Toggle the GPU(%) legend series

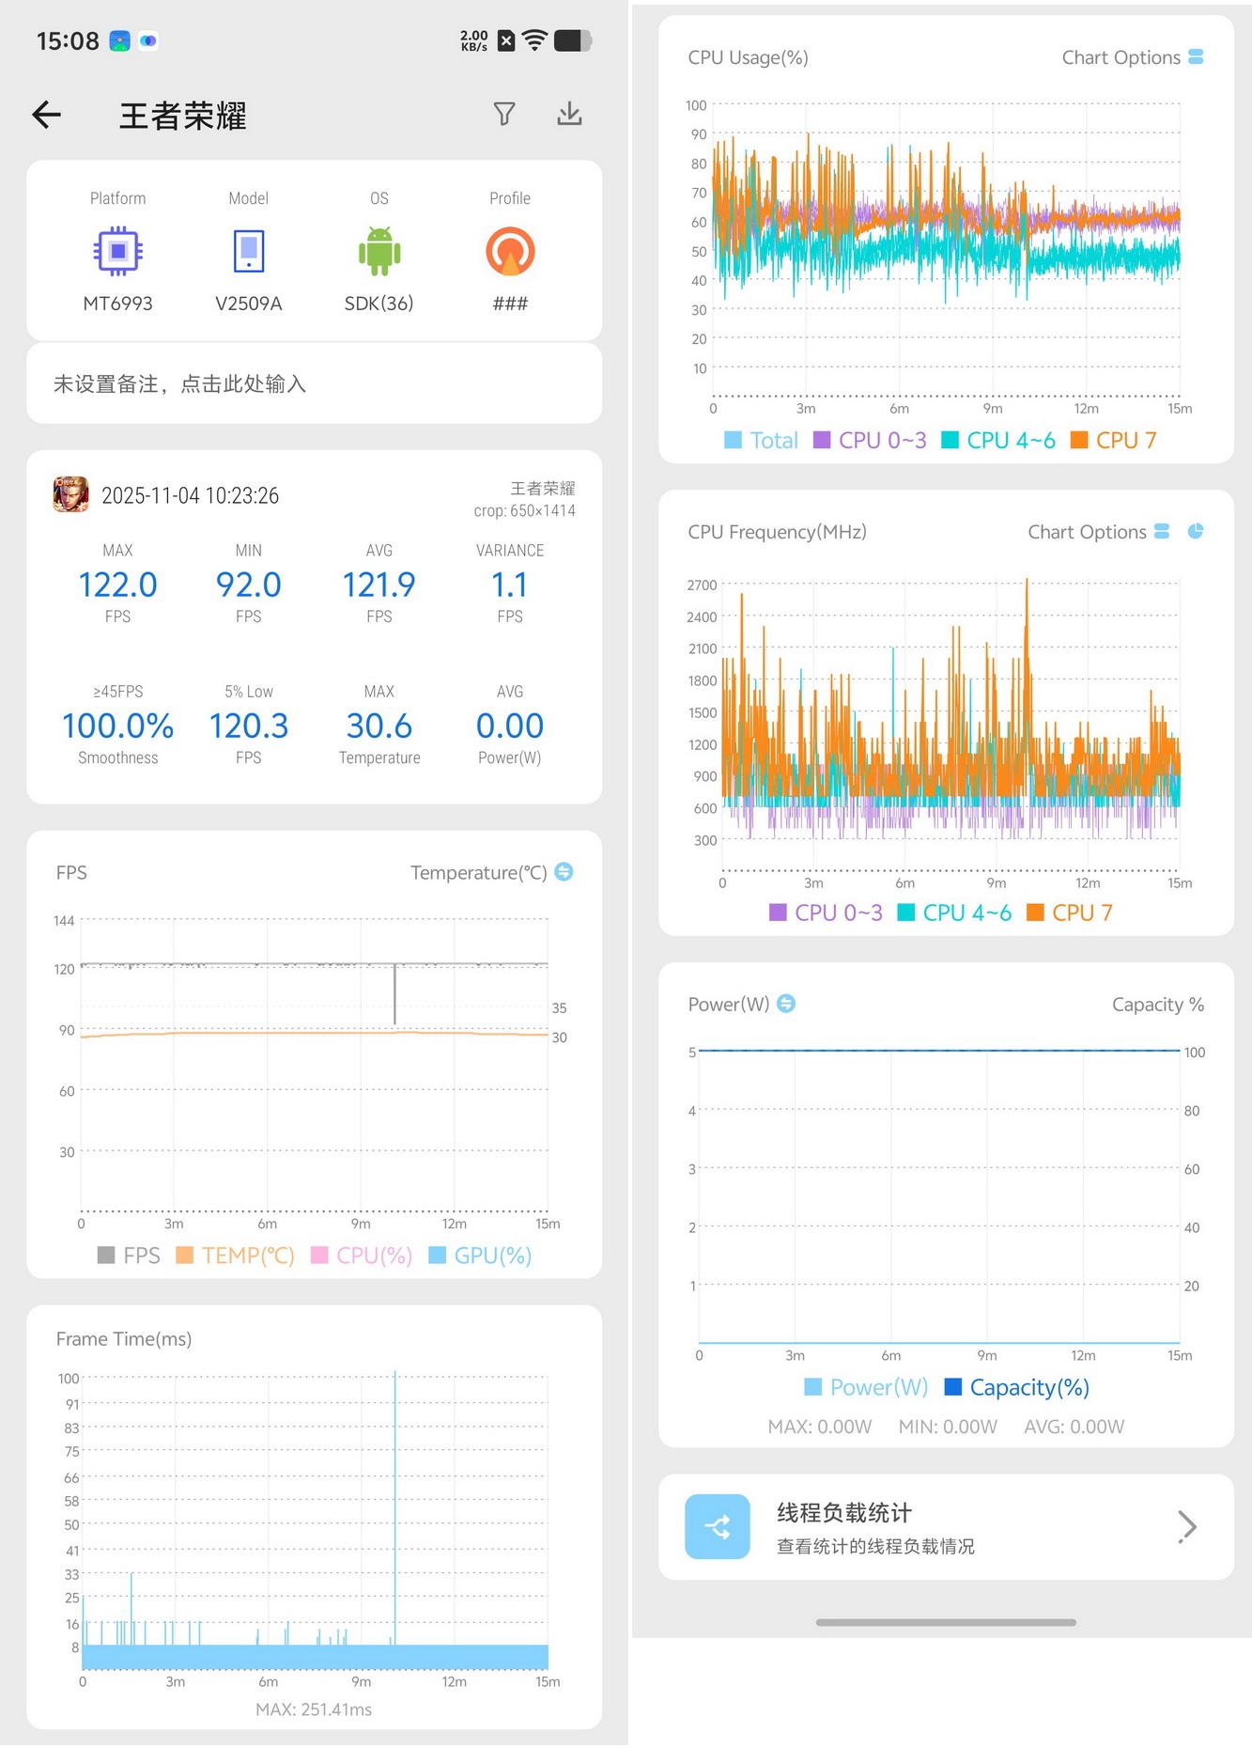(x=480, y=1256)
